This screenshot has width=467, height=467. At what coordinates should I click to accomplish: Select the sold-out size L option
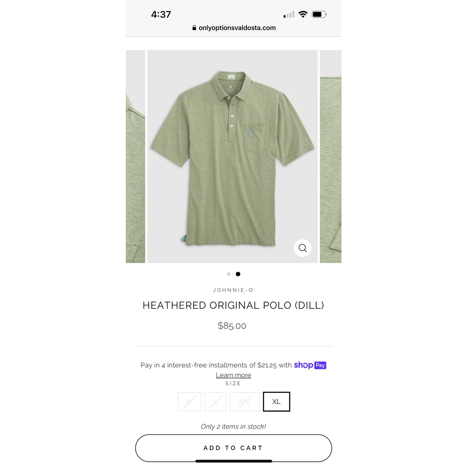(x=215, y=402)
